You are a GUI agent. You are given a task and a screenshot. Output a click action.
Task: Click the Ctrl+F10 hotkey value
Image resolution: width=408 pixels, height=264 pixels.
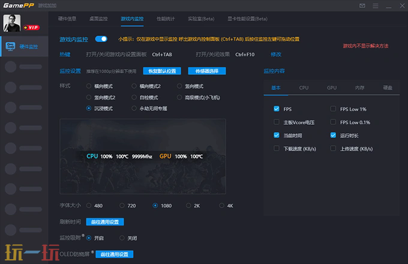click(245, 55)
